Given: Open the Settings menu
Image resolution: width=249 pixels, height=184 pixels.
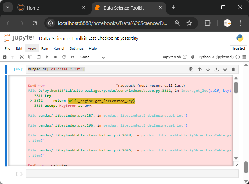Looking at the screenshot, I should pos(77,48).
